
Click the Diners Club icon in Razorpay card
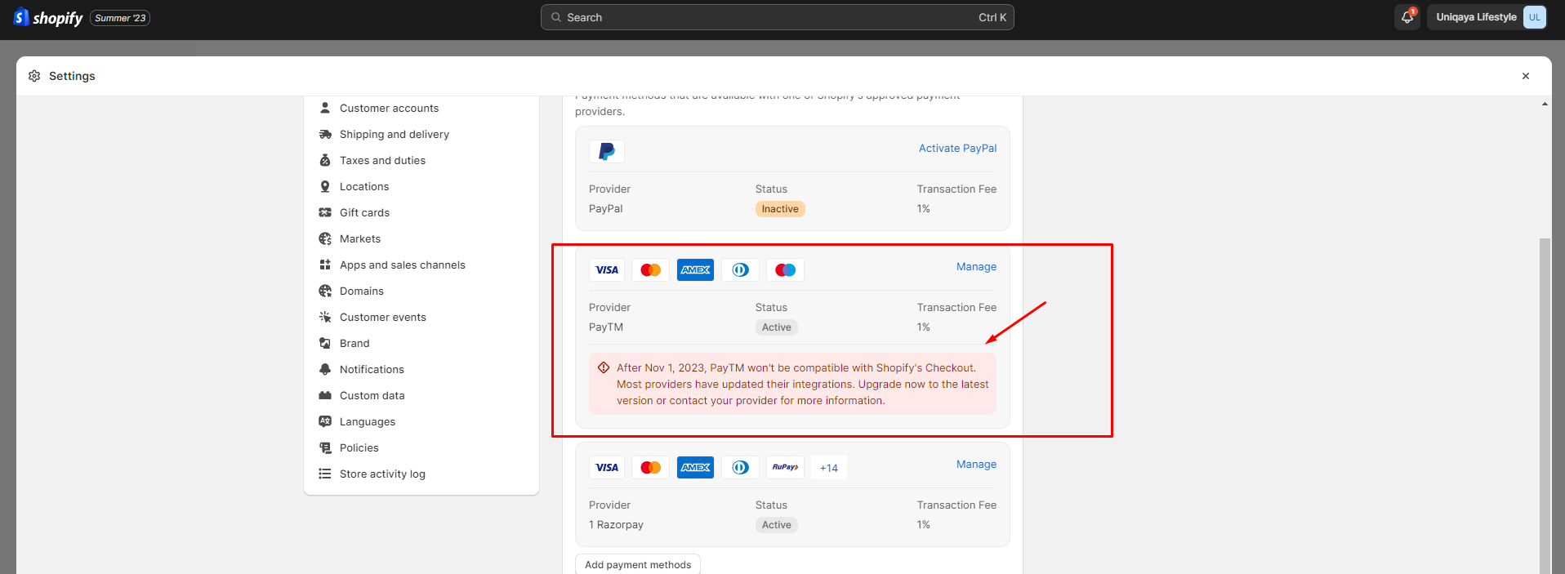pyautogui.click(x=740, y=467)
